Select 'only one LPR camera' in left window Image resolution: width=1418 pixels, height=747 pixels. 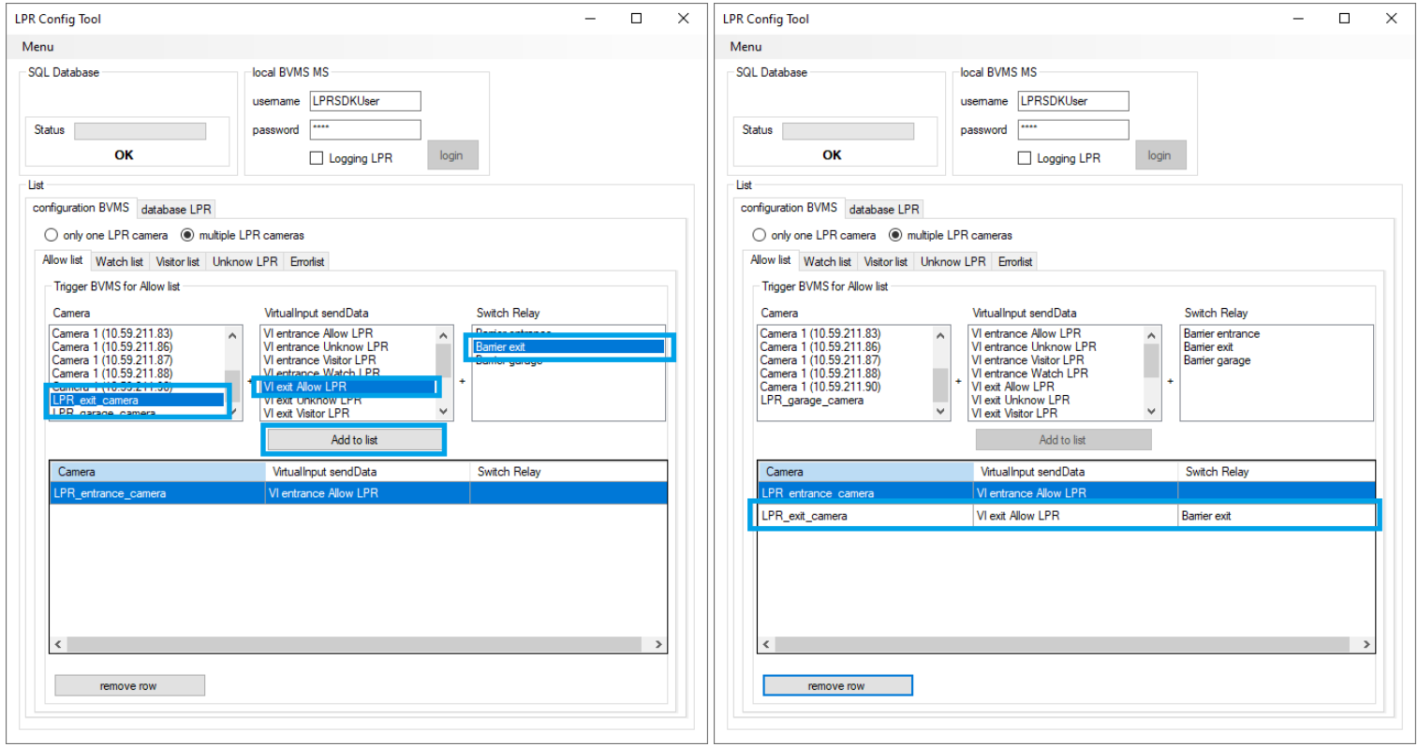tap(52, 235)
